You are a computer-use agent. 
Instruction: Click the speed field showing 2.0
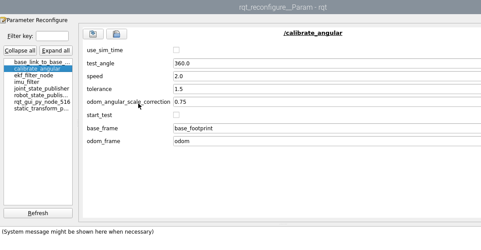pyautogui.click(x=327, y=76)
